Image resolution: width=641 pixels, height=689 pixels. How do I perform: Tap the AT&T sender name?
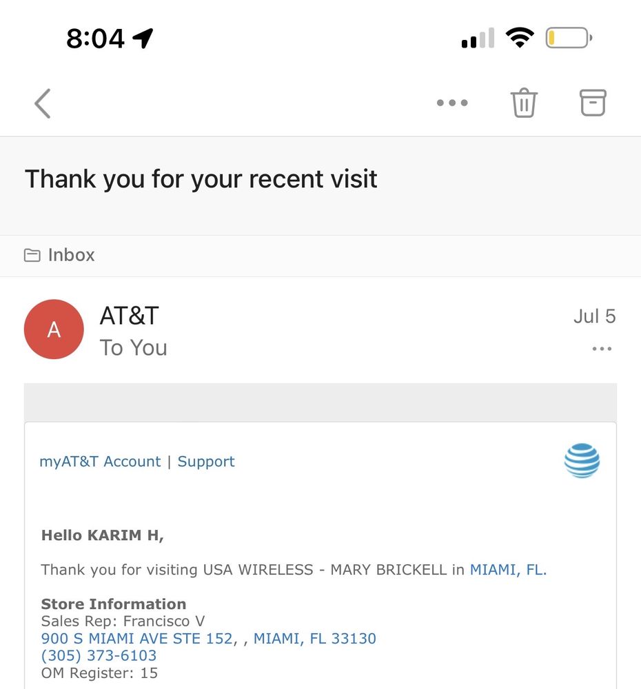point(129,316)
